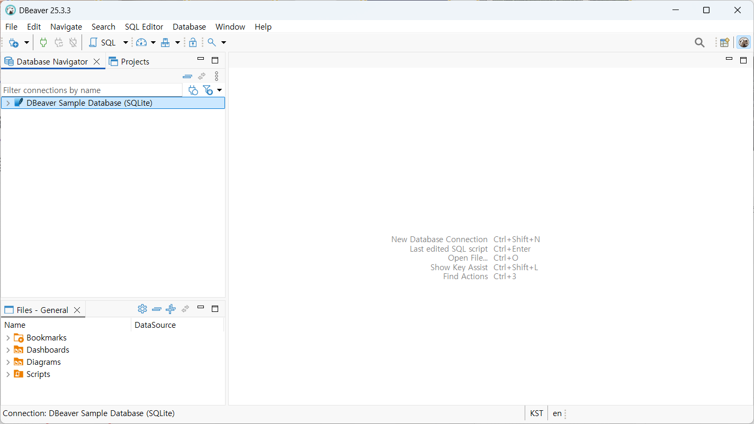The width and height of the screenshot is (754, 424).
Task: Click the gray quick search magnifier icon
Action: tap(699, 43)
